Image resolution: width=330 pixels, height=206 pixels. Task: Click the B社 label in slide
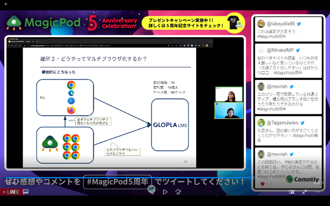click(43, 98)
